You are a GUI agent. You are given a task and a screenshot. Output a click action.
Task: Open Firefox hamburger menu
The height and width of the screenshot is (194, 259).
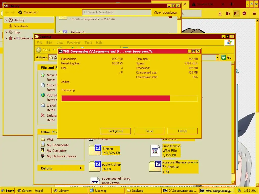coord(254,14)
